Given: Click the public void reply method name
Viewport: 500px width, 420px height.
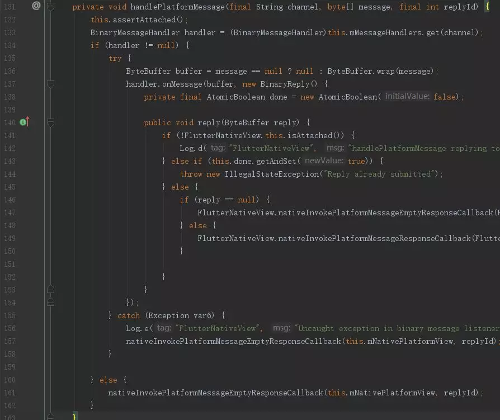Looking at the screenshot, I should [x=209, y=122].
